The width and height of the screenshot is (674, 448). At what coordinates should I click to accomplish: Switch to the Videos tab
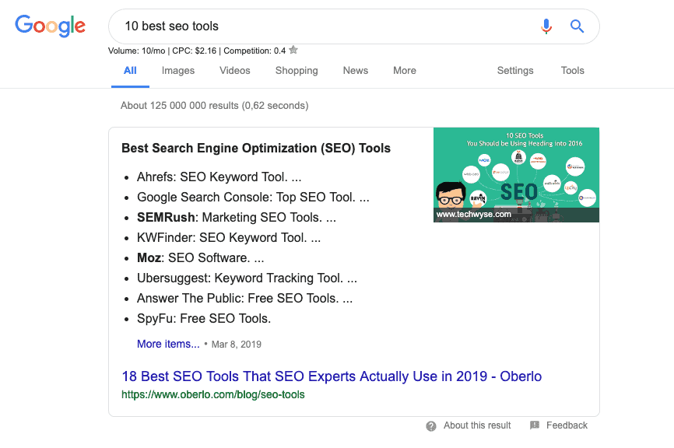click(235, 71)
